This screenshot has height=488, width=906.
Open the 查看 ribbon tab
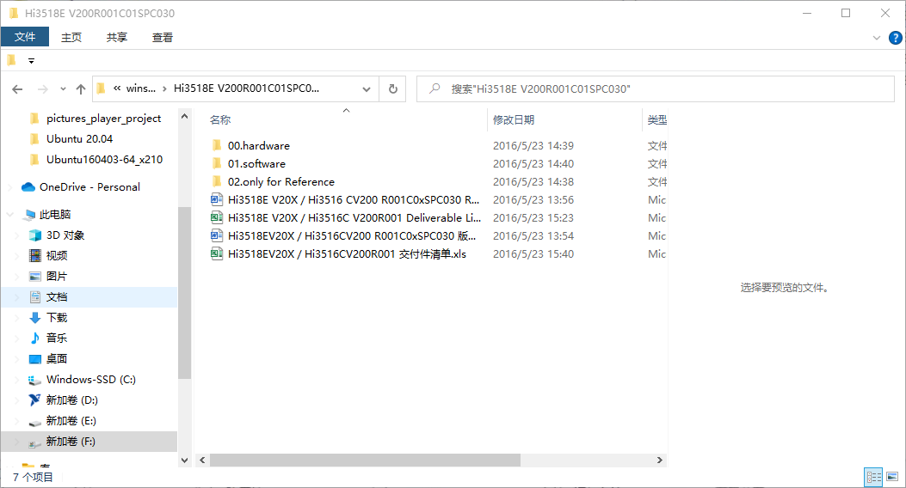click(x=163, y=38)
